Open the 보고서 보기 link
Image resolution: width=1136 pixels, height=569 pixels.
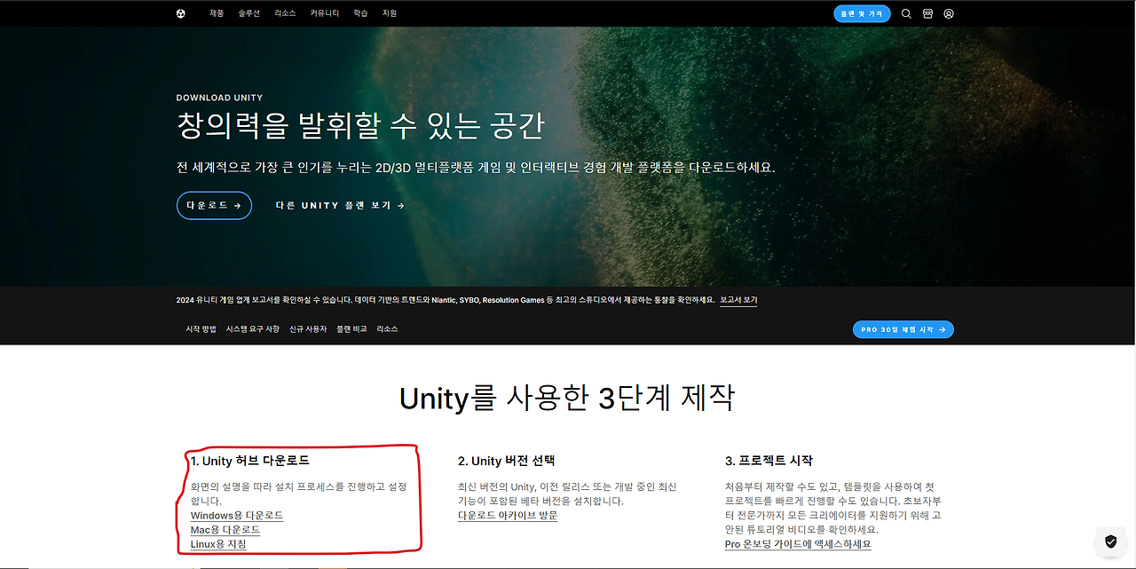coord(738,300)
